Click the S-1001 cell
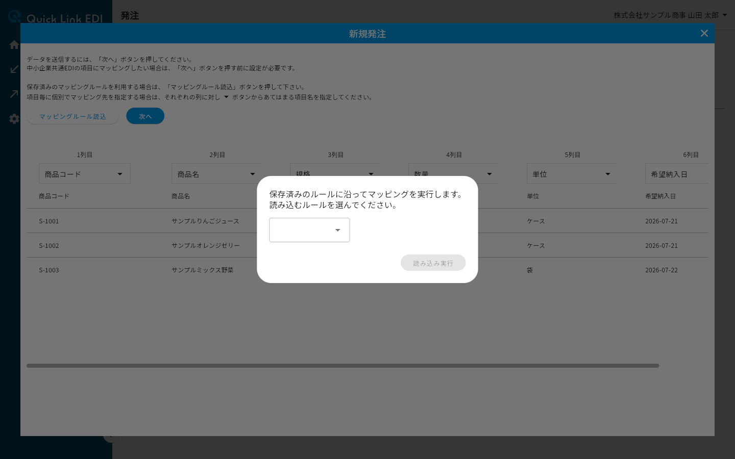Screen dimensions: 735x459 tap(49, 221)
